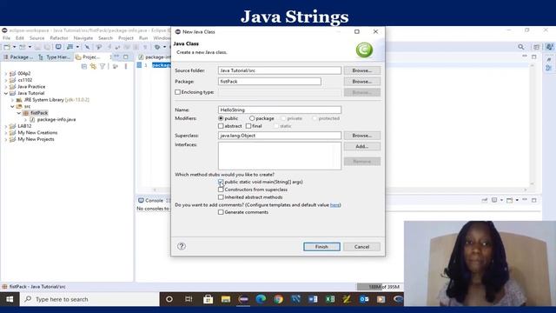Click the Java perspective icon in the Eclipse toolbar

coord(549,47)
